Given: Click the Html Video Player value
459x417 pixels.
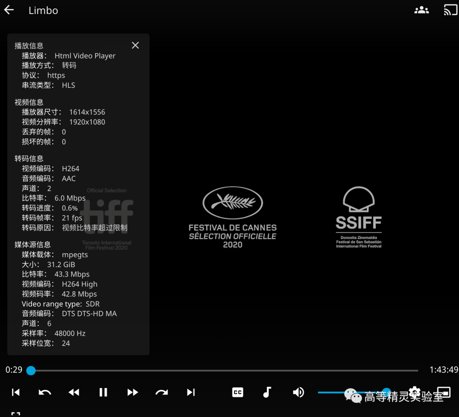Looking at the screenshot, I should pos(85,56).
